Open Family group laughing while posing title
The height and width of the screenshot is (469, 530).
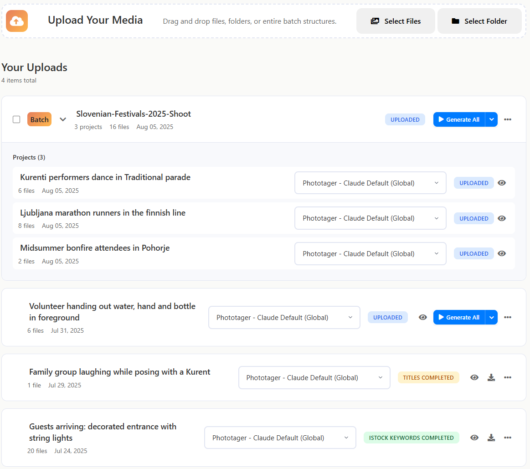[x=120, y=372]
